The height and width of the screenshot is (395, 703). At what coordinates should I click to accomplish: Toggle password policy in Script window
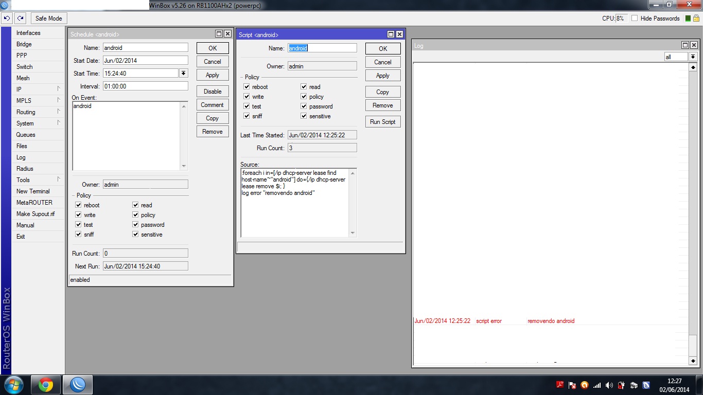[304, 106]
